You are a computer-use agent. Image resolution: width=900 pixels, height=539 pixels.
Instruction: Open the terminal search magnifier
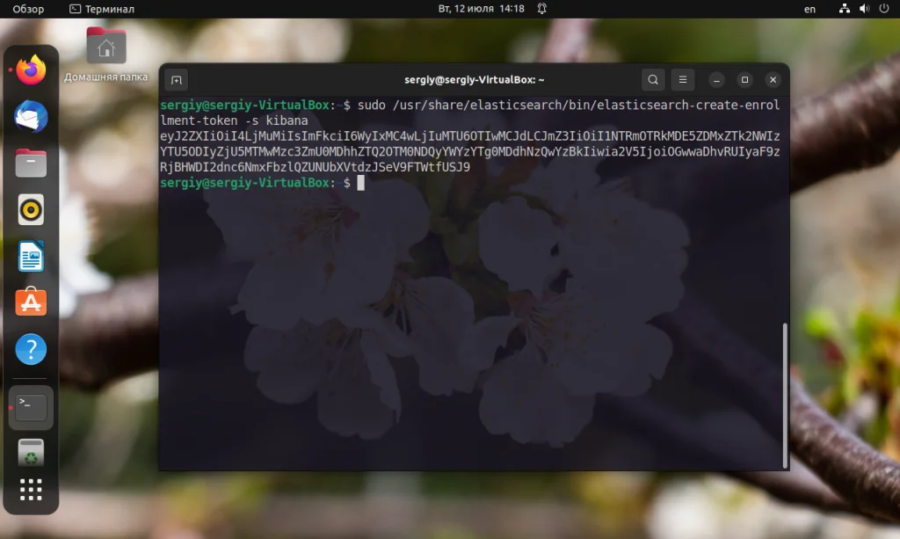pyautogui.click(x=653, y=79)
